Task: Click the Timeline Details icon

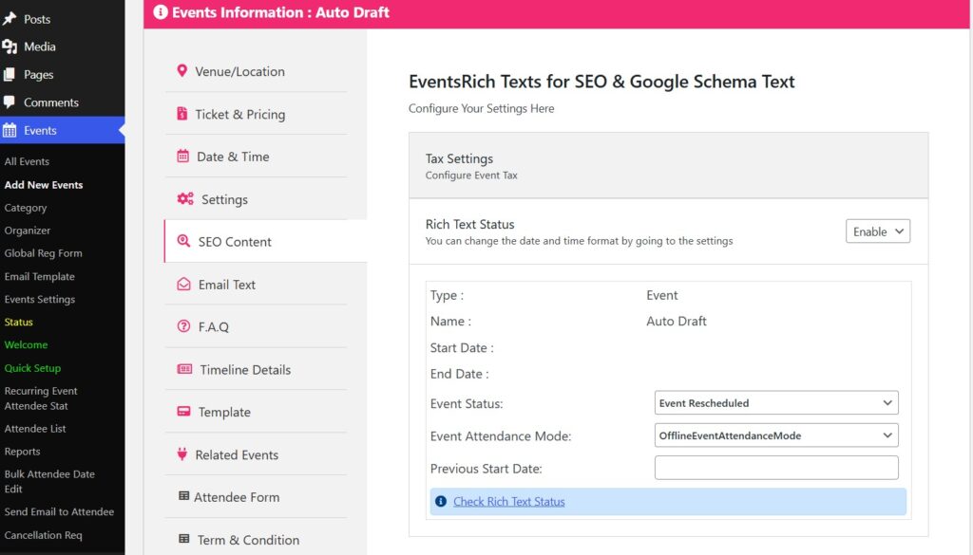Action: (x=184, y=368)
